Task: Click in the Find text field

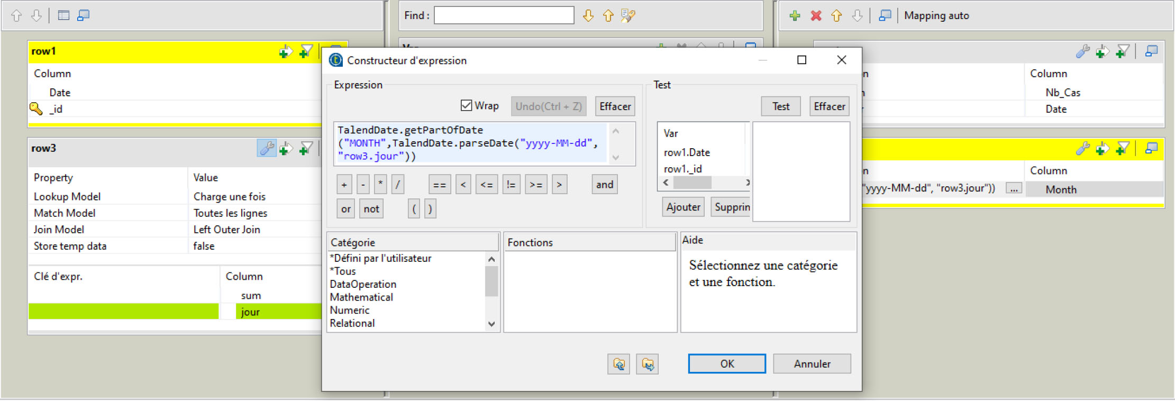Action: pyautogui.click(x=504, y=15)
